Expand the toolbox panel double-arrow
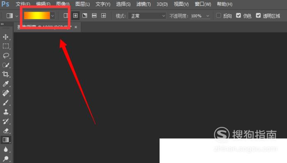 [2, 24]
